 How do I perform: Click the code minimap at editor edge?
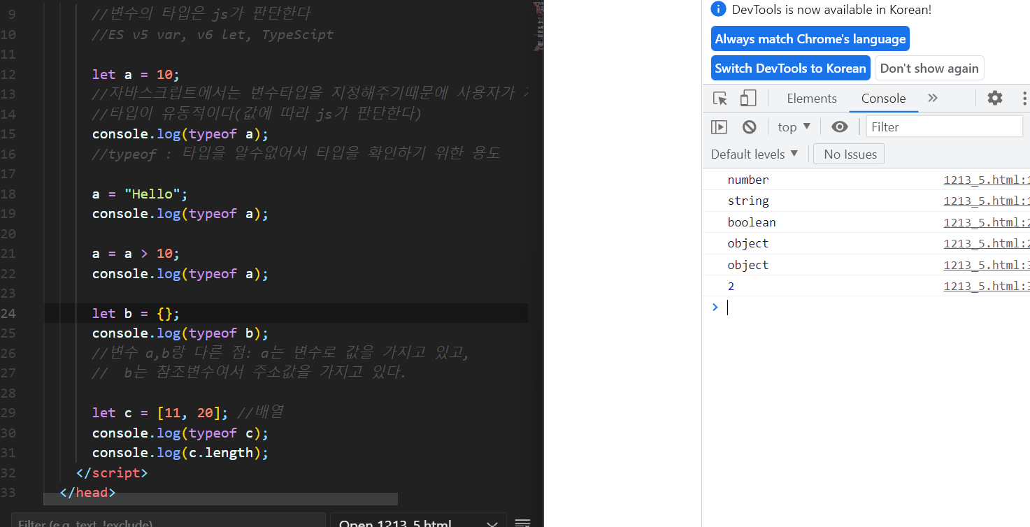(538, 26)
